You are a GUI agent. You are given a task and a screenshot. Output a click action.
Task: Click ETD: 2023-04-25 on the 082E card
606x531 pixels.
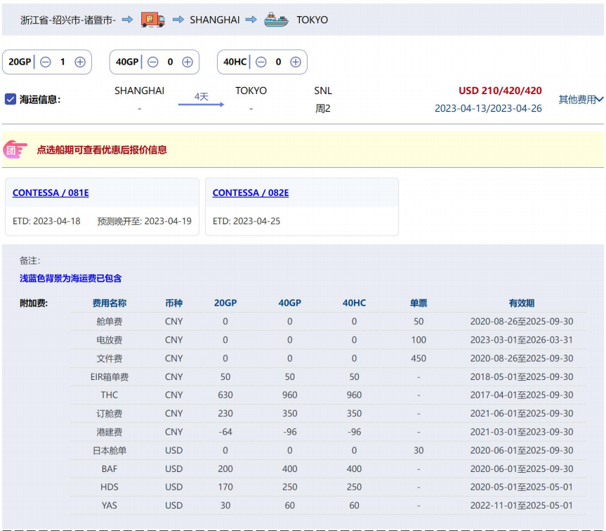click(x=246, y=221)
